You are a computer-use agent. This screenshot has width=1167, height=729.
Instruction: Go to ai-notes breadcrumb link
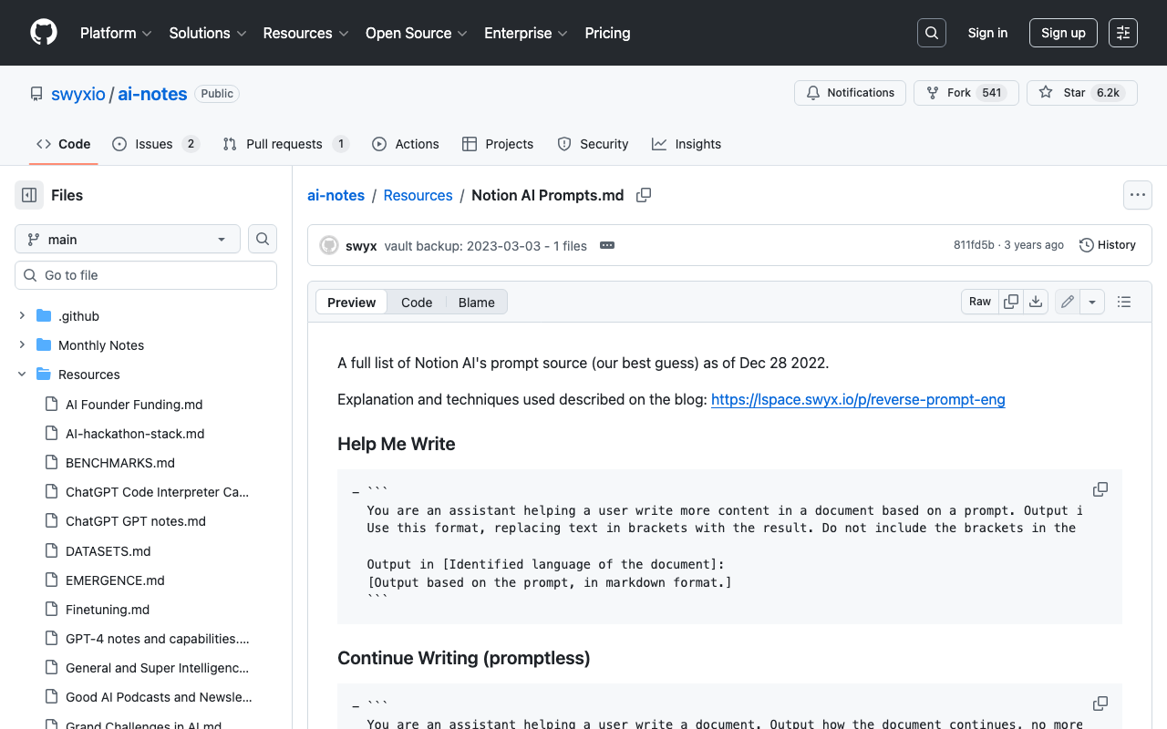coord(336,195)
